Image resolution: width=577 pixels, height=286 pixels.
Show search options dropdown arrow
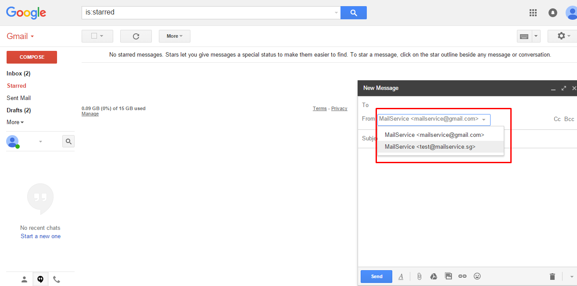[337, 13]
